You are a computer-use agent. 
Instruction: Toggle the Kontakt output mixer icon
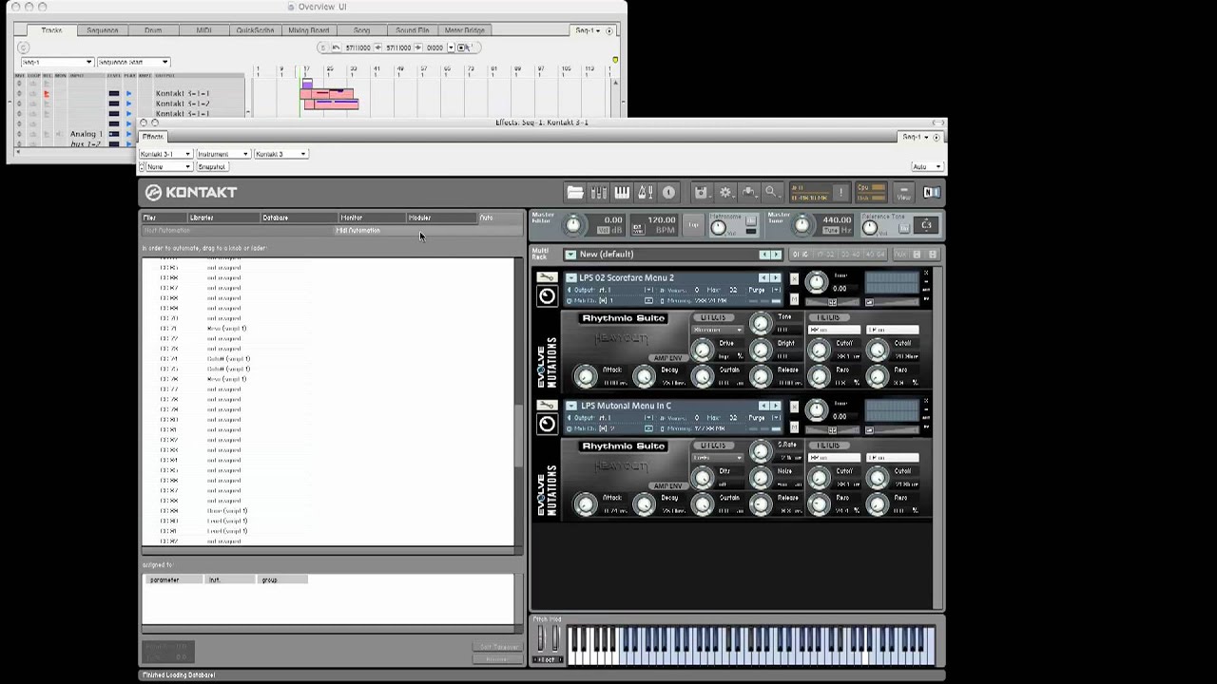click(x=599, y=192)
